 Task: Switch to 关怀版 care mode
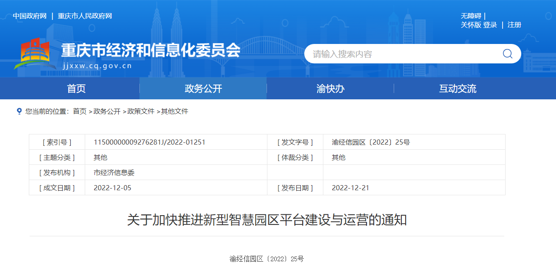tap(471, 25)
